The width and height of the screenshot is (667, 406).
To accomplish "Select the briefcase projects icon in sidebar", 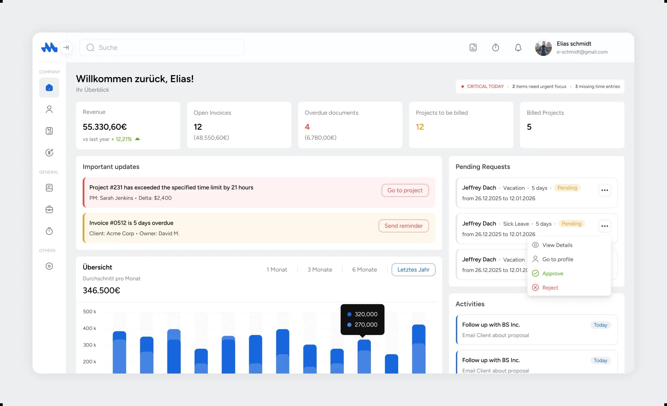I will (49, 209).
